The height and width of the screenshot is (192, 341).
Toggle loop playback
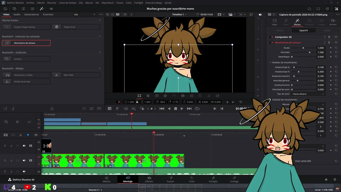tap(197, 109)
